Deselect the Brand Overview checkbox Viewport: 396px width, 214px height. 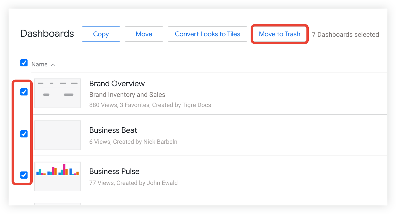24,92
